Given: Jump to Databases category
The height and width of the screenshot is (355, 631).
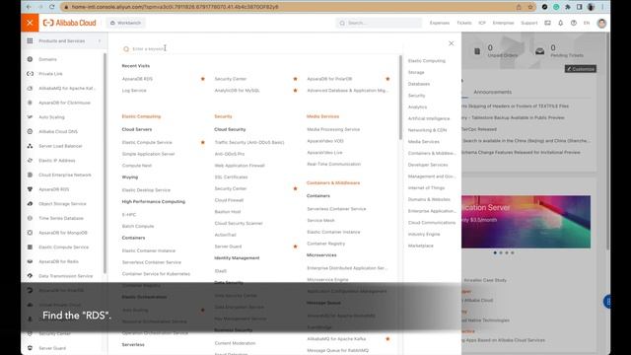Looking at the screenshot, I should tap(419, 84).
